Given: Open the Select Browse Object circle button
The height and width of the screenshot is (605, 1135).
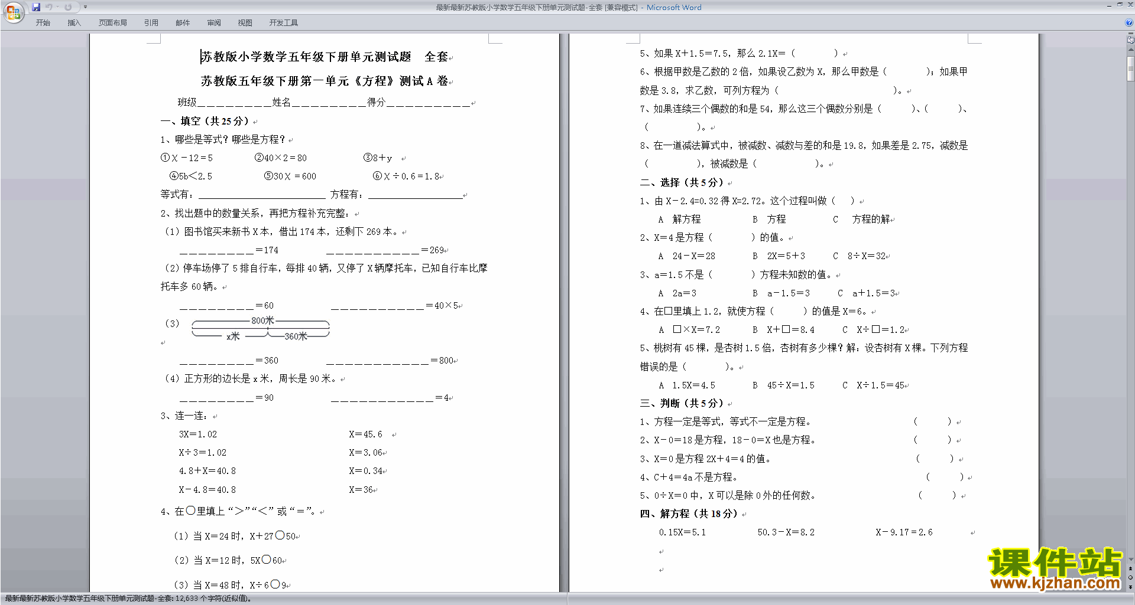Looking at the screenshot, I should point(1131,578).
